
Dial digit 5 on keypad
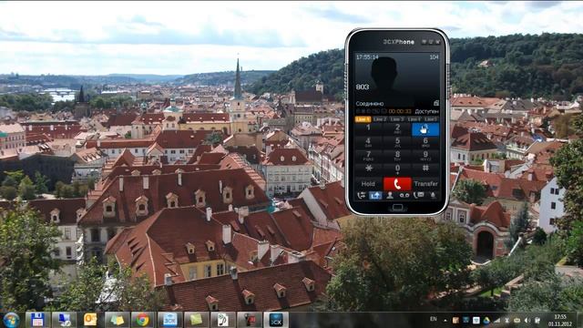[397, 142]
